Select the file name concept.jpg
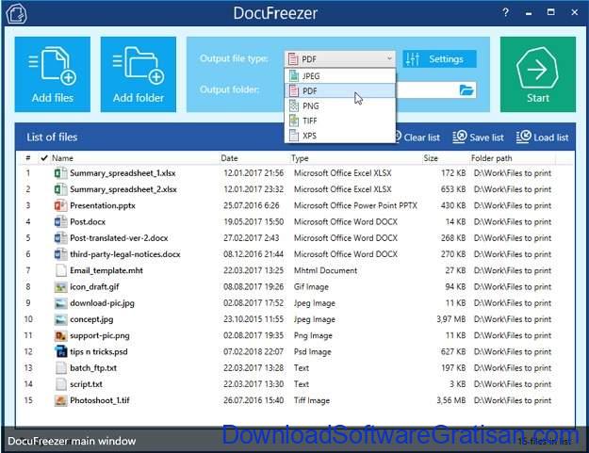The image size is (589, 453). [91, 319]
